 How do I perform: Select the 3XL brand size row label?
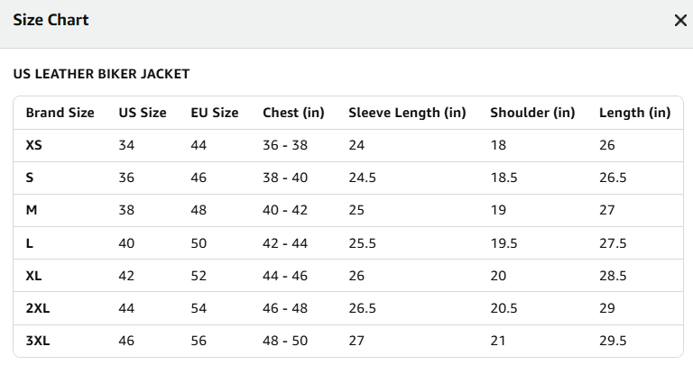tap(38, 341)
